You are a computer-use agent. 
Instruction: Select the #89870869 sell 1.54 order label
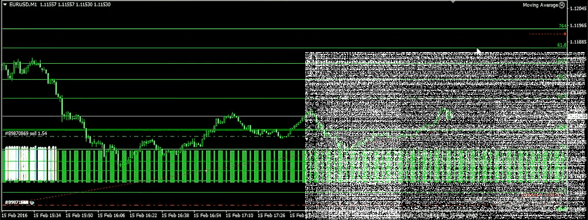pos(26,134)
